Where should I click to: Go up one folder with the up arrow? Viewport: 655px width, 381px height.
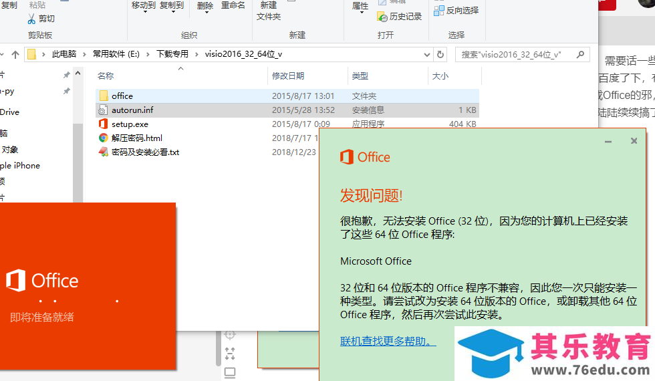15,54
